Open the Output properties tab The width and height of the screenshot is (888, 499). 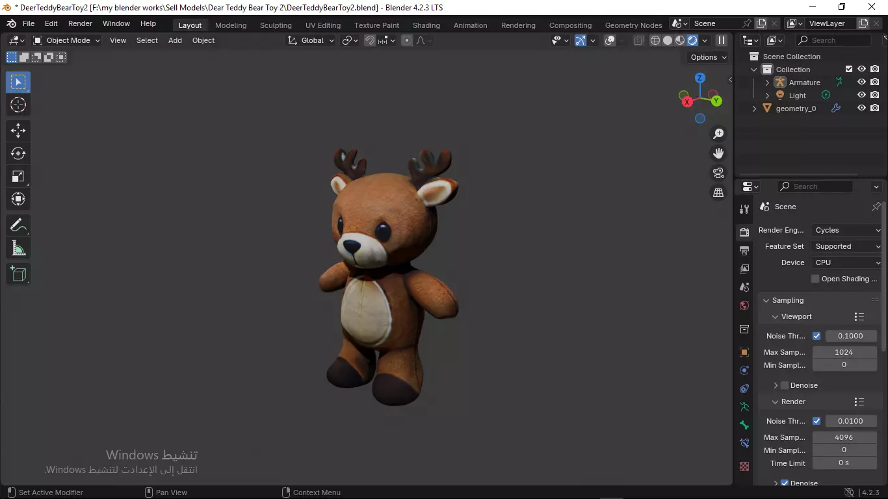[744, 250]
